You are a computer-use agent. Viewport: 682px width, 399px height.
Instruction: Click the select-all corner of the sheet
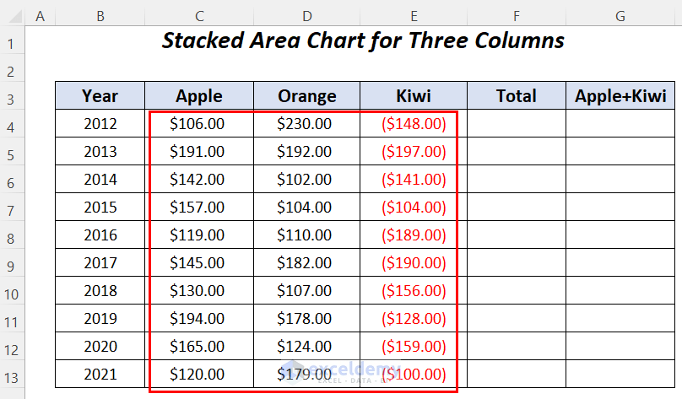(x=13, y=16)
